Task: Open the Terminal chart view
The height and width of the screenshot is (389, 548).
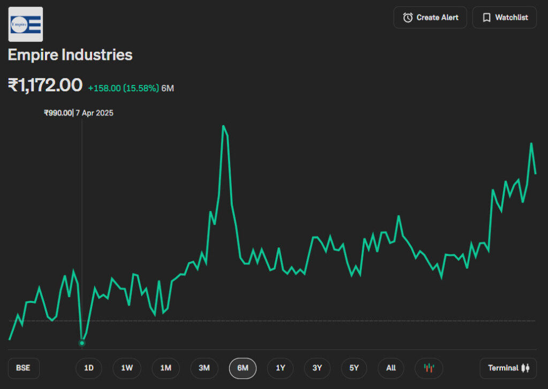Action: tap(508, 368)
